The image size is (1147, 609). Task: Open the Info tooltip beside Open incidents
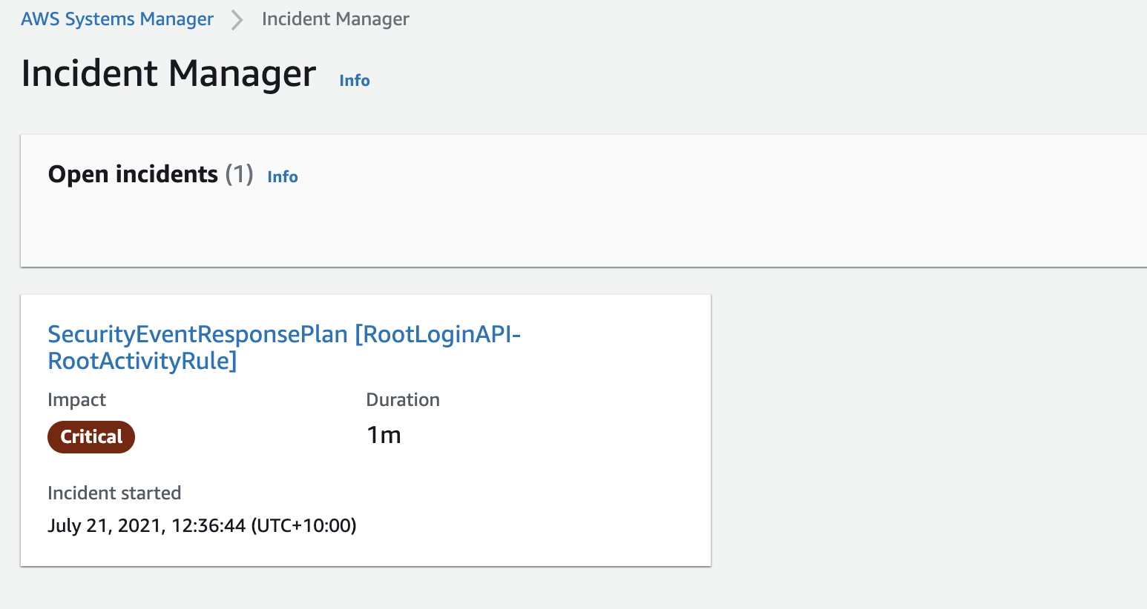tap(282, 176)
